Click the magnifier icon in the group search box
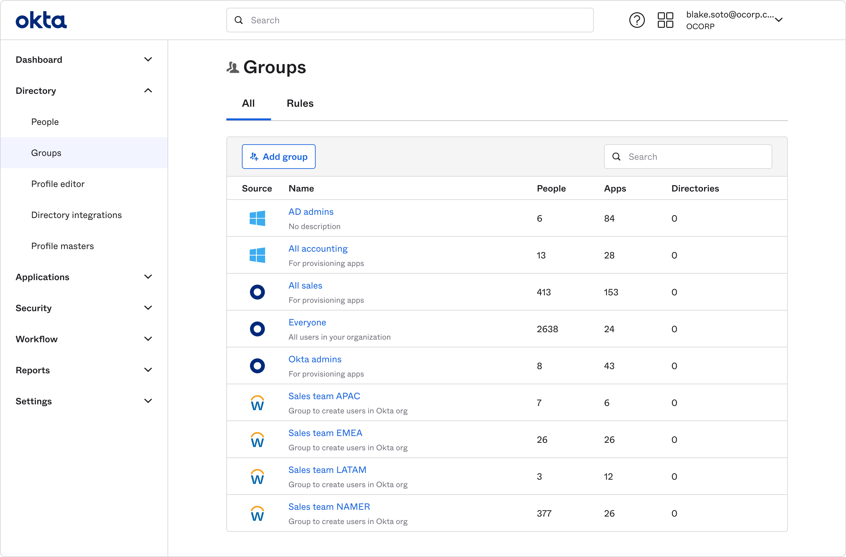Viewport: 846px width, 557px height. [616, 157]
